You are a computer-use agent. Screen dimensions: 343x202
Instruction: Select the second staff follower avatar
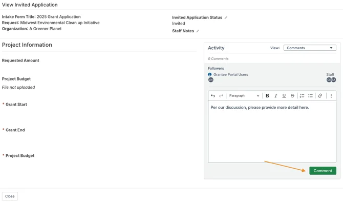coord(334,80)
